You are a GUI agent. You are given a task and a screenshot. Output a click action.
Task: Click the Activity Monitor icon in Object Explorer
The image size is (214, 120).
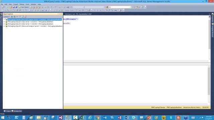(25, 17)
